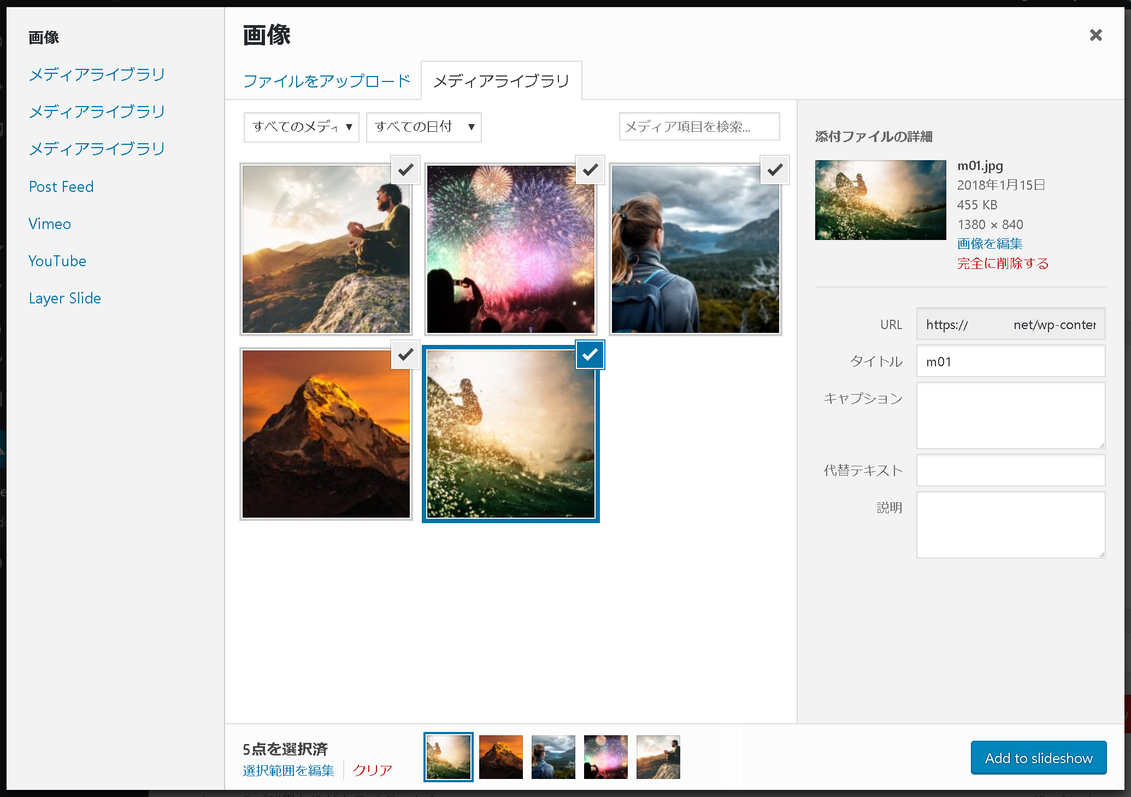Click the Add to slideshow button
The height and width of the screenshot is (797, 1131).
1038,758
